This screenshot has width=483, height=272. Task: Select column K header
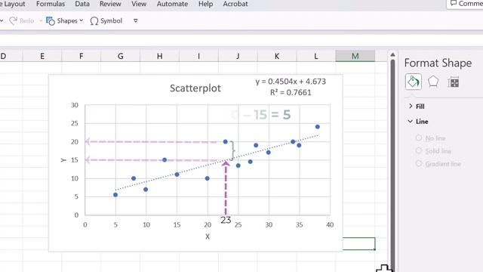point(277,56)
